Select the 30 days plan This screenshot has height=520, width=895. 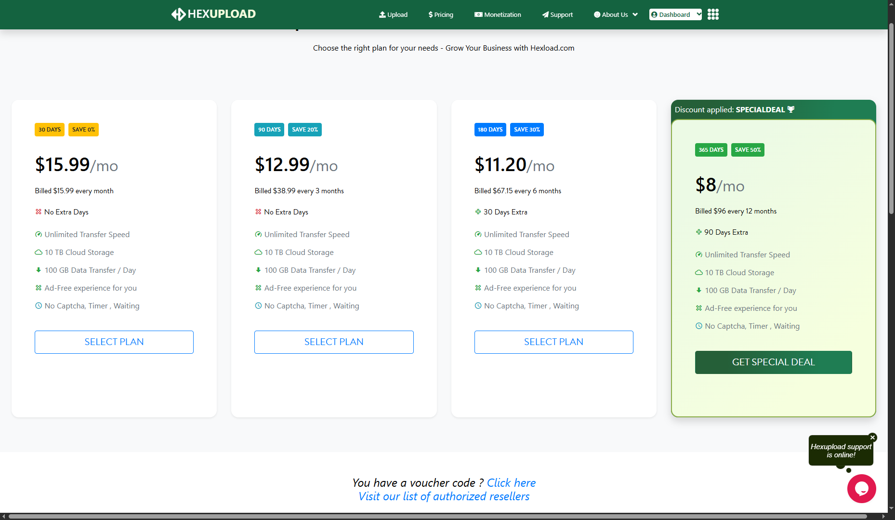pos(114,342)
